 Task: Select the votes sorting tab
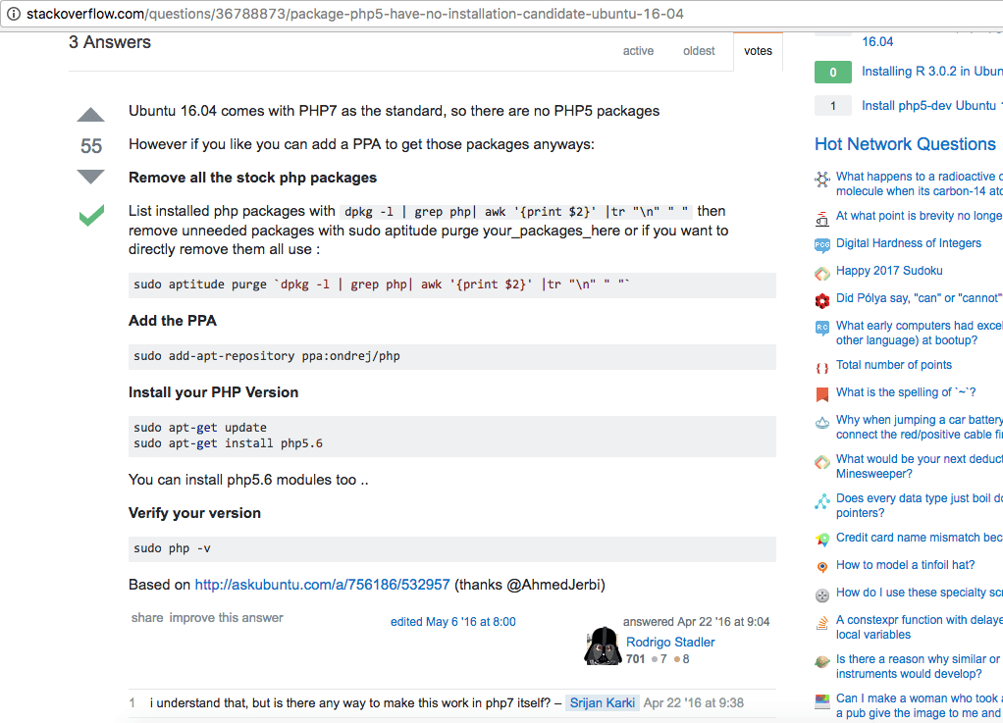(x=758, y=51)
